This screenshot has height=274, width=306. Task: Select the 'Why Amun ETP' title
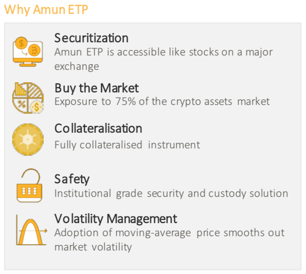tap(46, 10)
